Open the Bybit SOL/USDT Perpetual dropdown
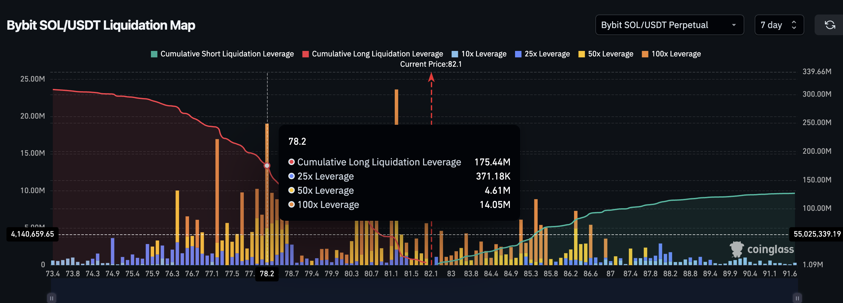The height and width of the screenshot is (303, 843). (x=669, y=25)
